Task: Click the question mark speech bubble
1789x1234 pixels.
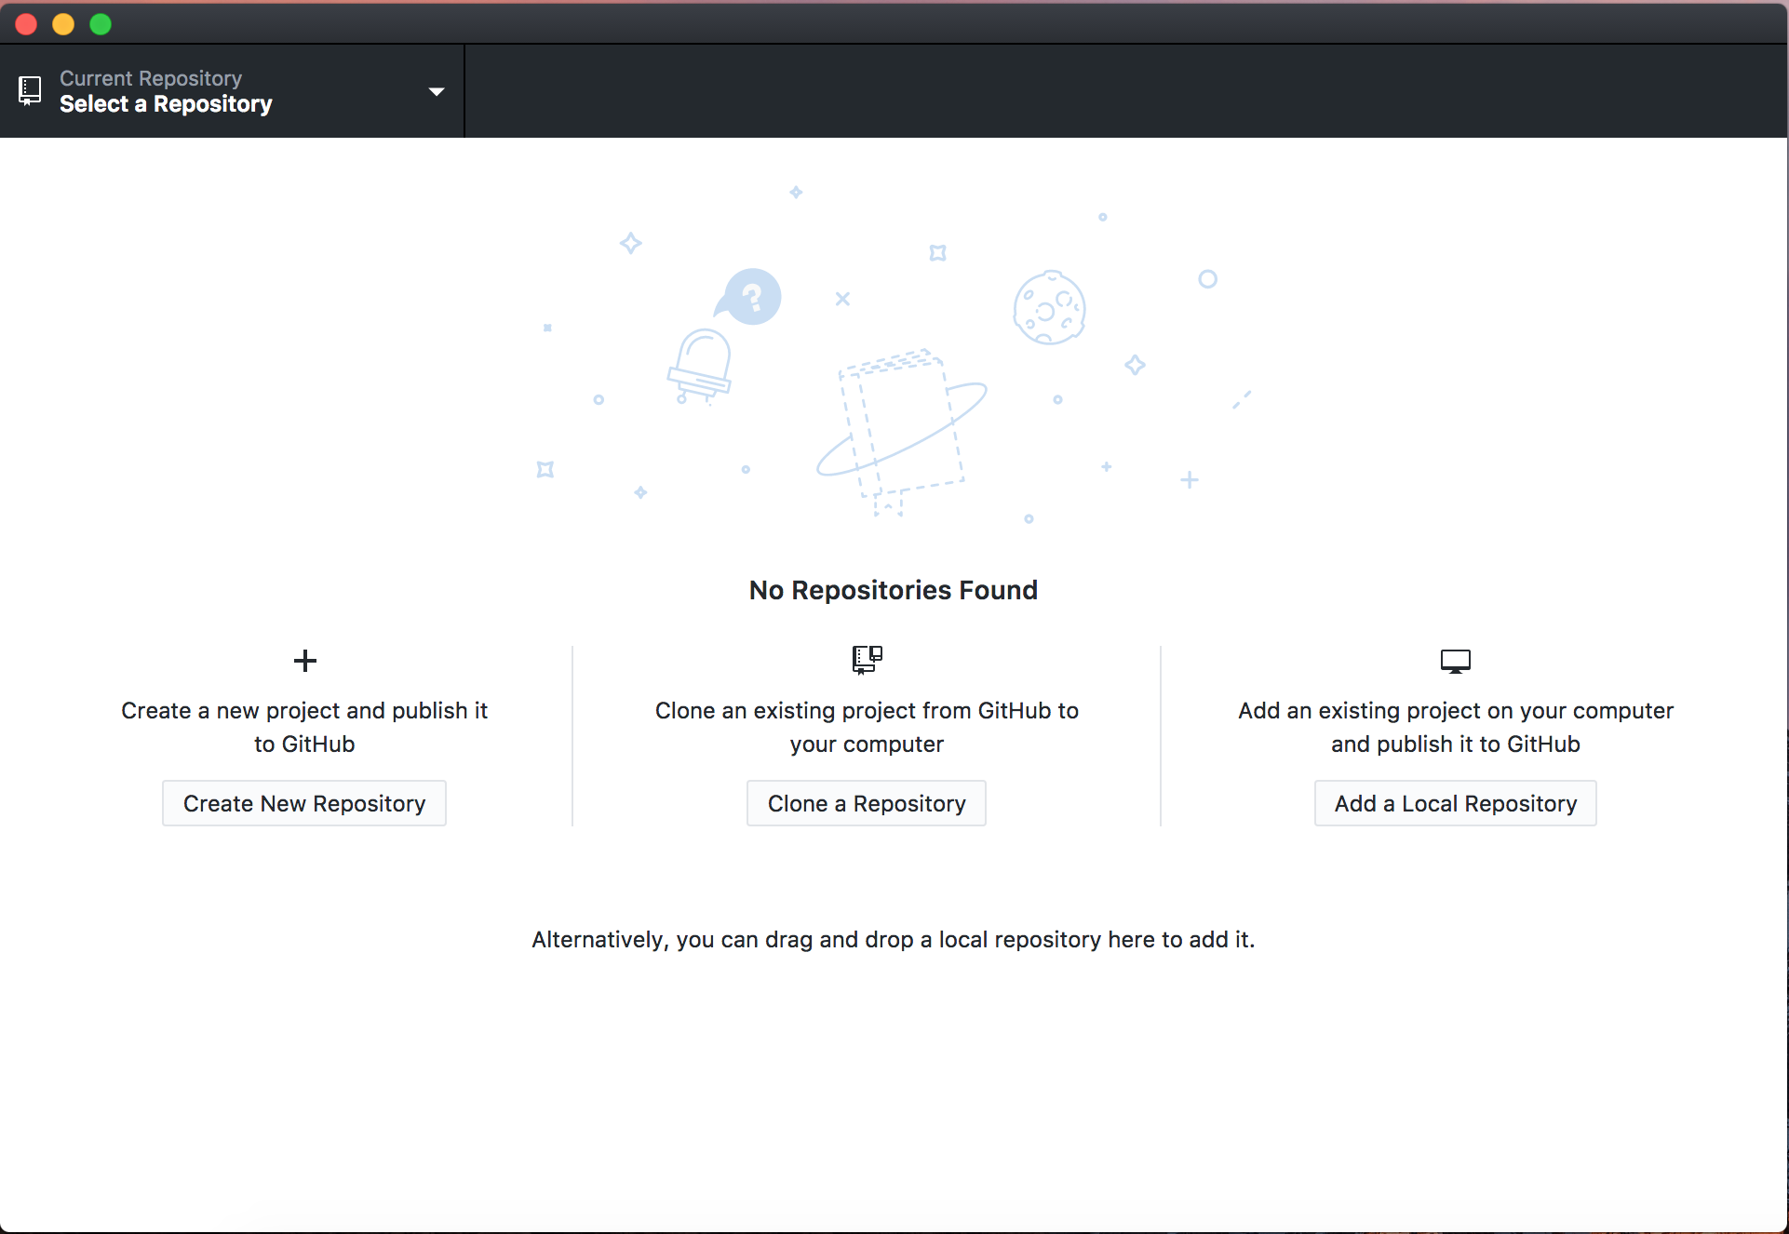Action: [749, 298]
